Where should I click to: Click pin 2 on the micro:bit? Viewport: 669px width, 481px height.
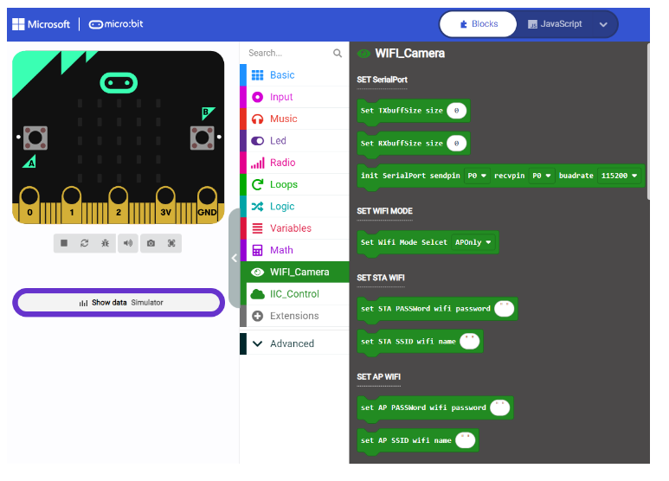(x=119, y=204)
